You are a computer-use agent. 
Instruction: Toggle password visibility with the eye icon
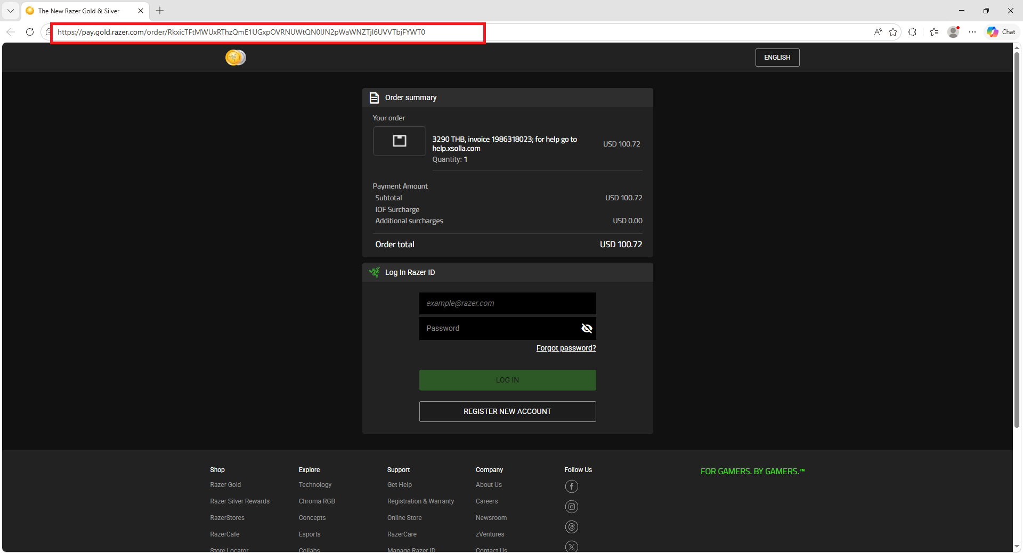click(x=587, y=328)
